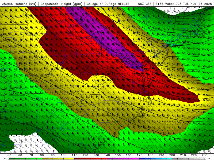Select the '120' legend number

point(85,155)
